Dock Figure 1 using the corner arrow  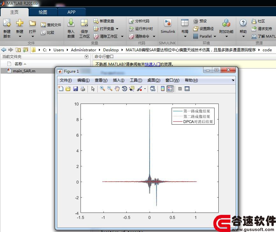233,80
